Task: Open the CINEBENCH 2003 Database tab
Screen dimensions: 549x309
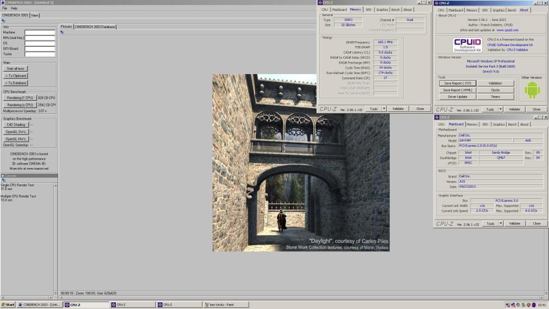Action: [95, 26]
